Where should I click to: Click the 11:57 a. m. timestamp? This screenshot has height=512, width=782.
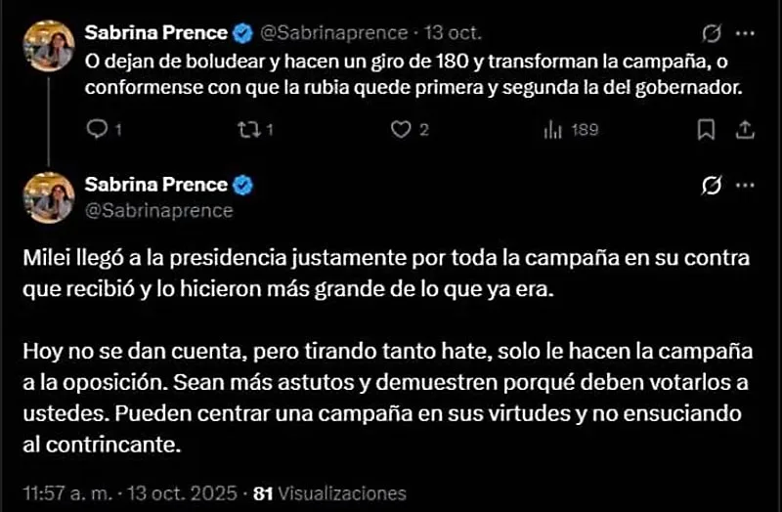[63, 493]
